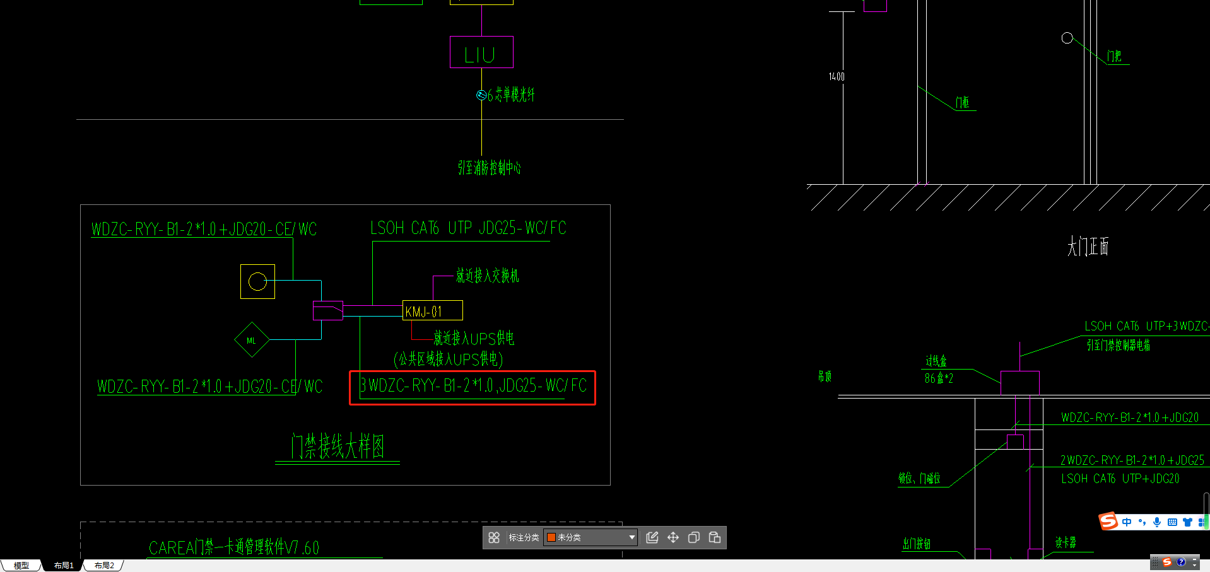The image size is (1210, 572).
Task: Select the right-side WDZC-RYY-B1-2*1.0+JDG20 label
Action: [1130, 417]
